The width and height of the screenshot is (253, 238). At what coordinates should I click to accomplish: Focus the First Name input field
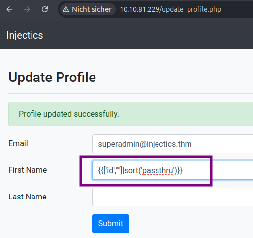click(x=172, y=170)
